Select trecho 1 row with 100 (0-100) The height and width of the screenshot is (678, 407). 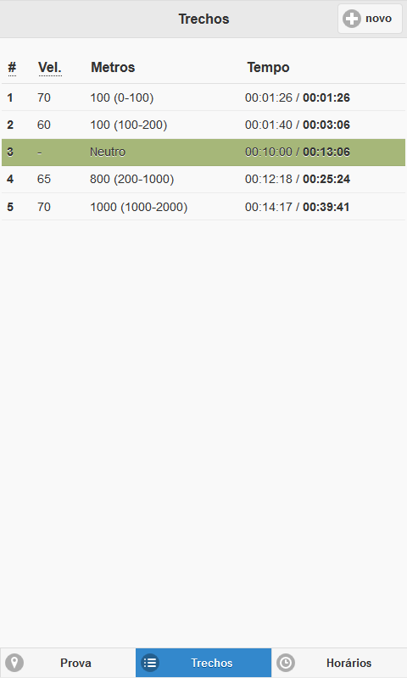203,97
